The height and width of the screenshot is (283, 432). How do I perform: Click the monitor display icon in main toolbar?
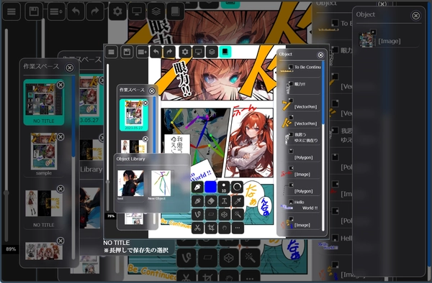click(x=137, y=11)
